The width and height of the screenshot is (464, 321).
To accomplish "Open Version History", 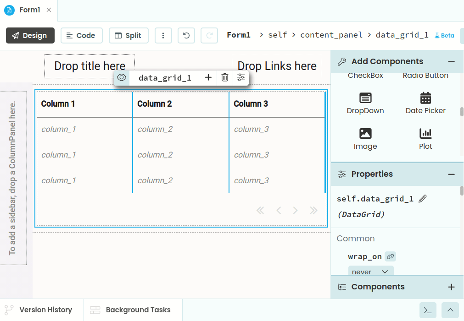I will pyautogui.click(x=39, y=310).
